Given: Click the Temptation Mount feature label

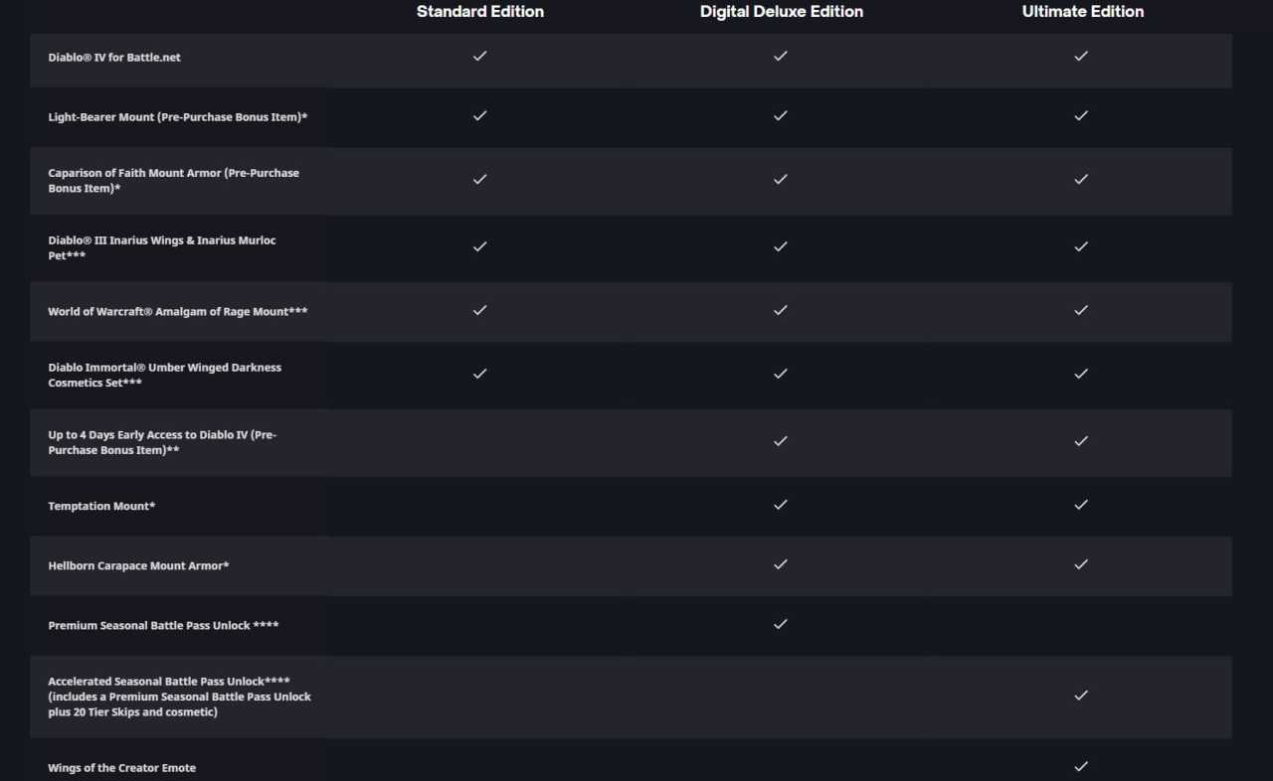Looking at the screenshot, I should [x=101, y=507].
